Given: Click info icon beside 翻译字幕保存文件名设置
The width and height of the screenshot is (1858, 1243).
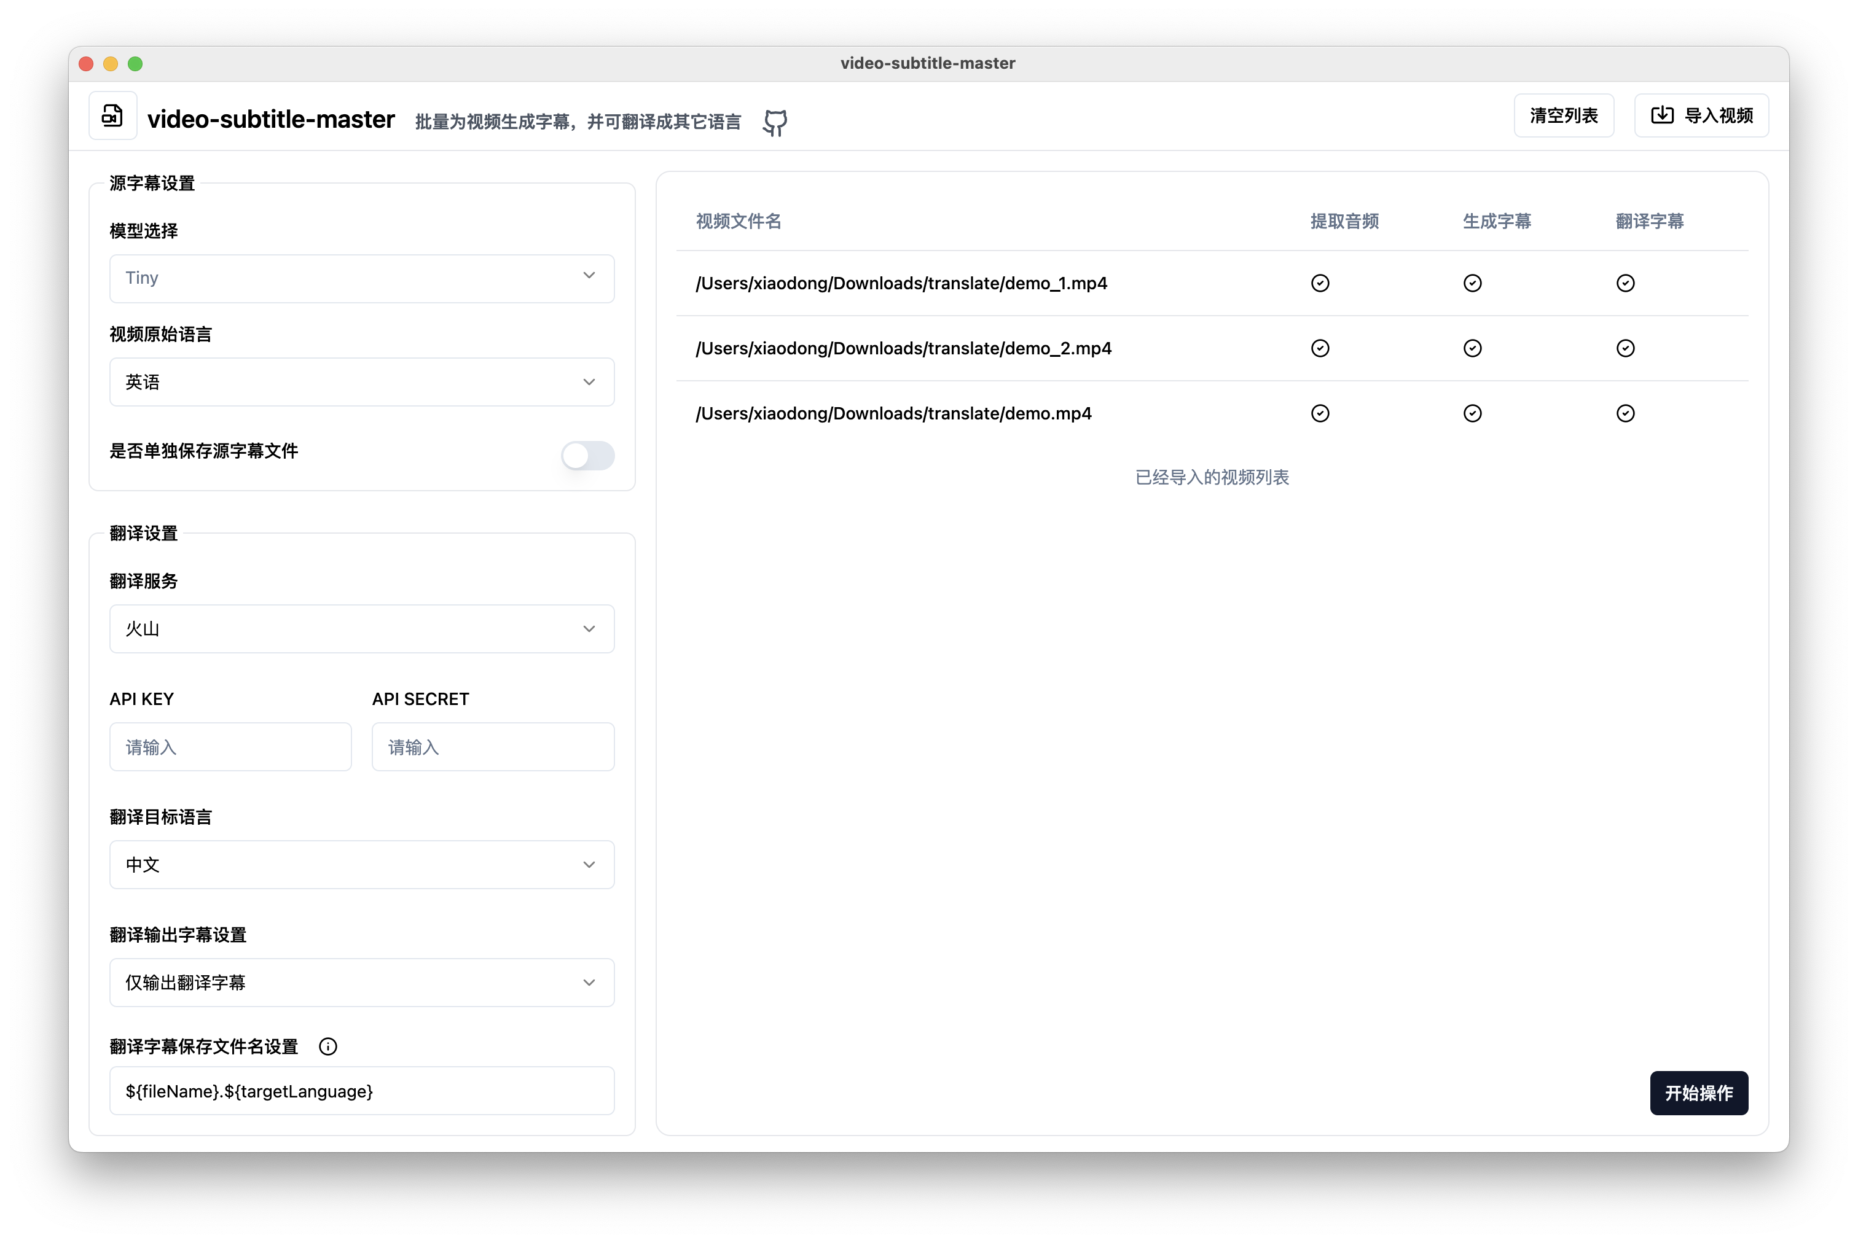Looking at the screenshot, I should tap(327, 1046).
